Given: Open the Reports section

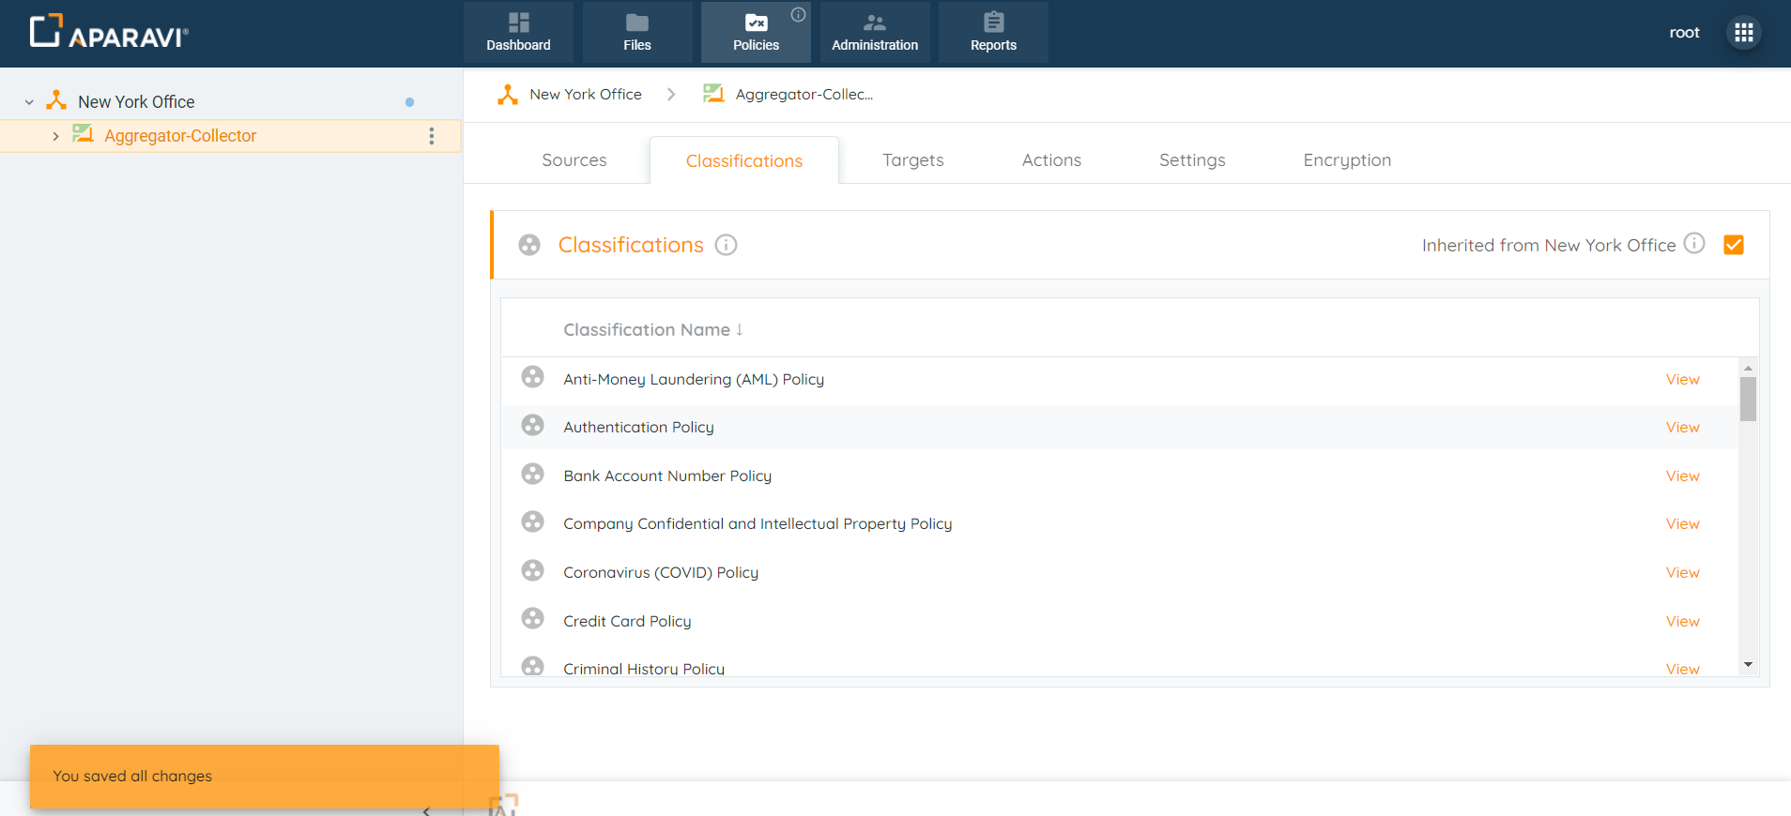Looking at the screenshot, I should click(x=993, y=32).
